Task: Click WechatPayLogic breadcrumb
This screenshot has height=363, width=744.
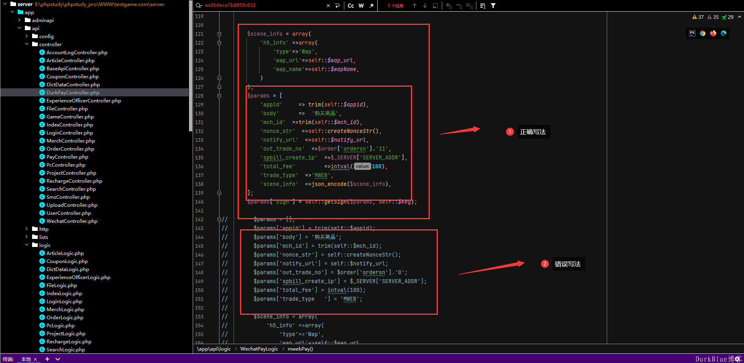Action: pos(259,349)
